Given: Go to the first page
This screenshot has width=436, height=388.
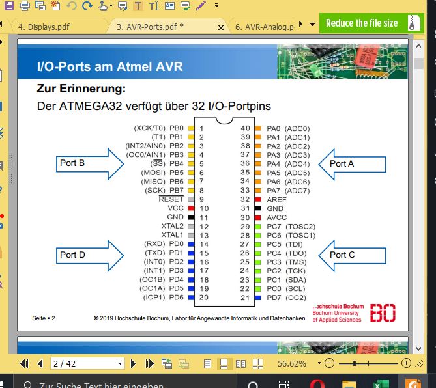Looking at the screenshot, I should click(x=25, y=363).
